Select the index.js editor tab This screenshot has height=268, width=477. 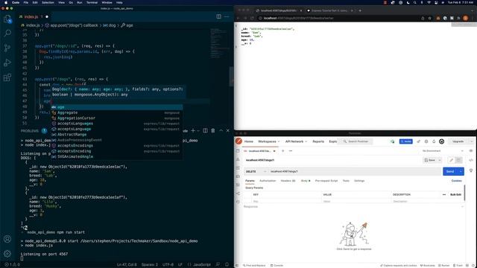click(x=31, y=16)
